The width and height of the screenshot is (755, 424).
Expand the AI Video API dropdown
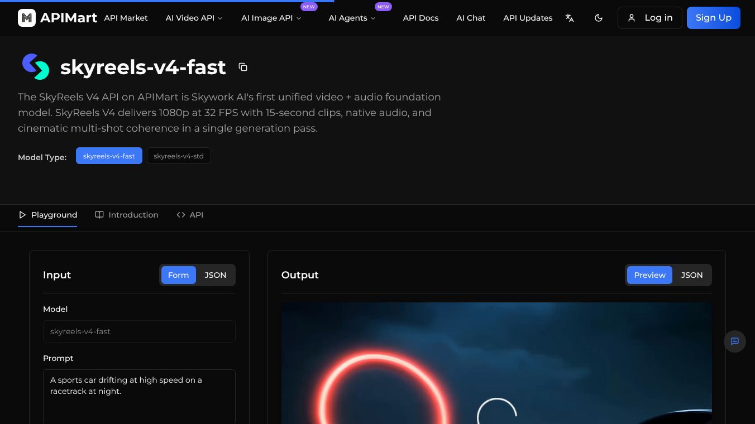click(x=194, y=18)
